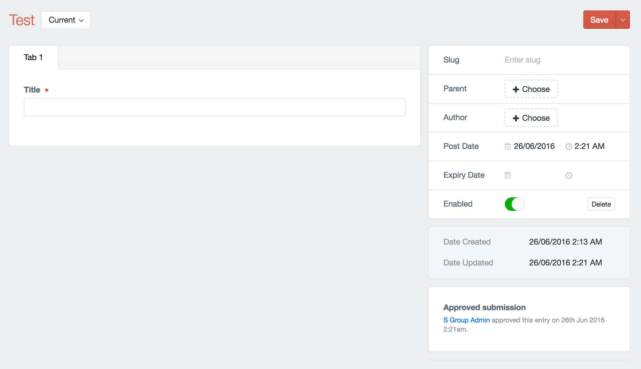Screen dimensions: 641x369
Task: Open the S Group Admin link
Action: [x=466, y=320]
